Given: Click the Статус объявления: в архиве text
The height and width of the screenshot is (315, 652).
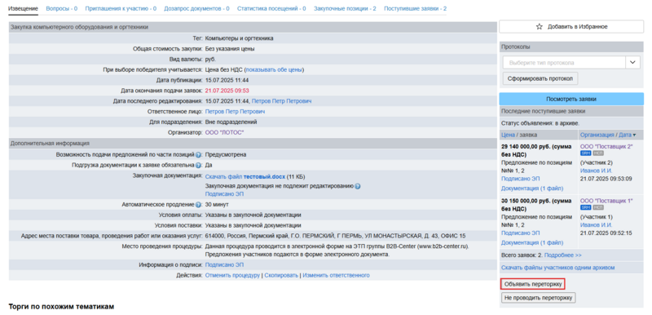Looking at the screenshot, I should [x=540, y=123].
